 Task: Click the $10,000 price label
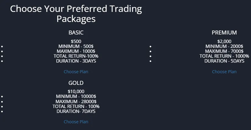coord(76,91)
